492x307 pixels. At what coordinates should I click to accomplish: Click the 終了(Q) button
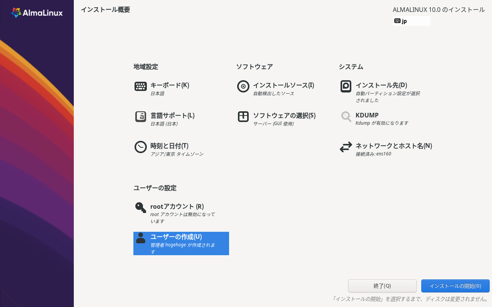click(382, 286)
